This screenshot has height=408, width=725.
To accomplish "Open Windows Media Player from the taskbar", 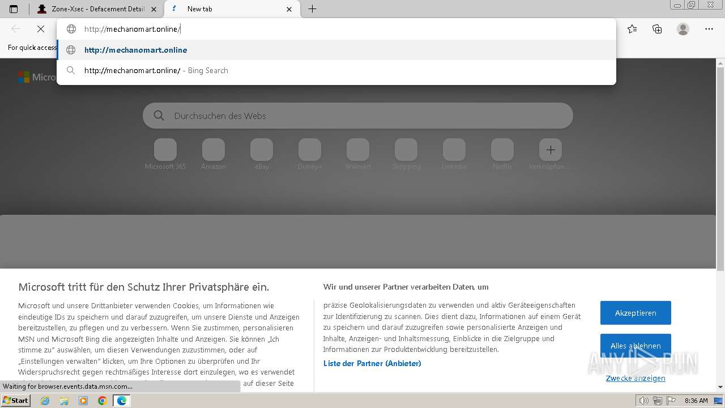I will click(x=83, y=401).
